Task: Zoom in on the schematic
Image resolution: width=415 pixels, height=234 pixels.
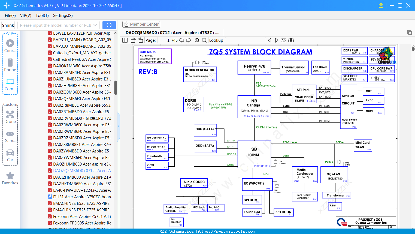Action: [197, 40]
